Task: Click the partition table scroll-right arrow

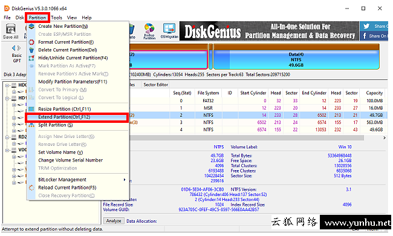Action: pyautogui.click(x=384, y=138)
